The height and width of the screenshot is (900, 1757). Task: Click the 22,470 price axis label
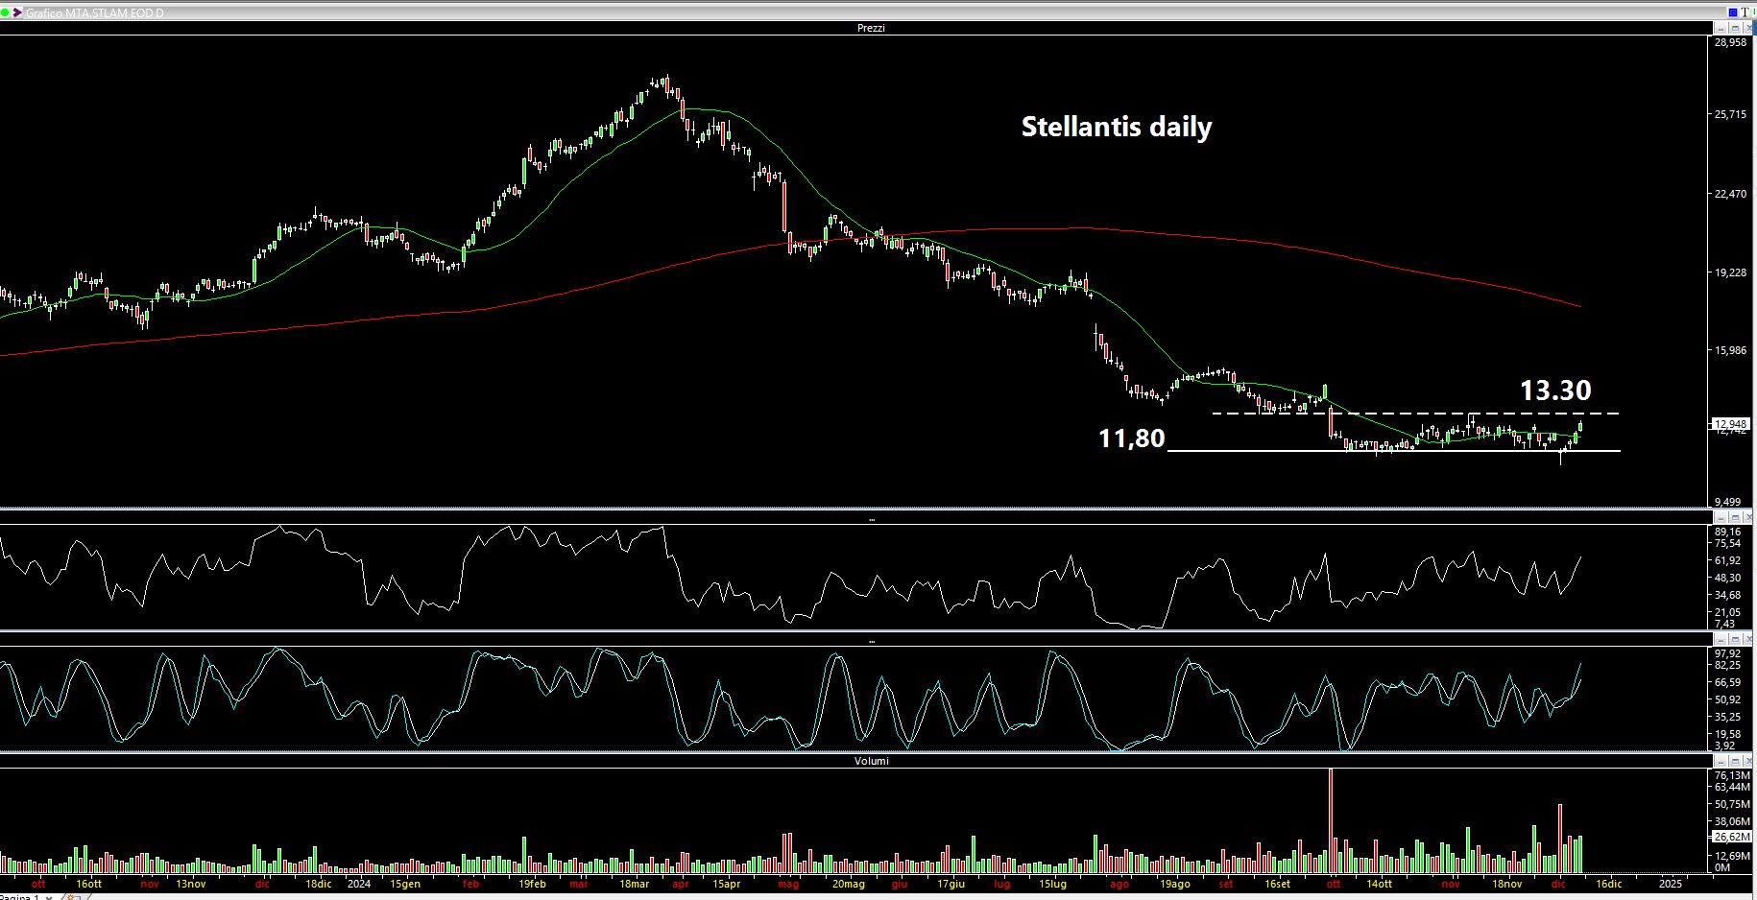pos(1731,194)
